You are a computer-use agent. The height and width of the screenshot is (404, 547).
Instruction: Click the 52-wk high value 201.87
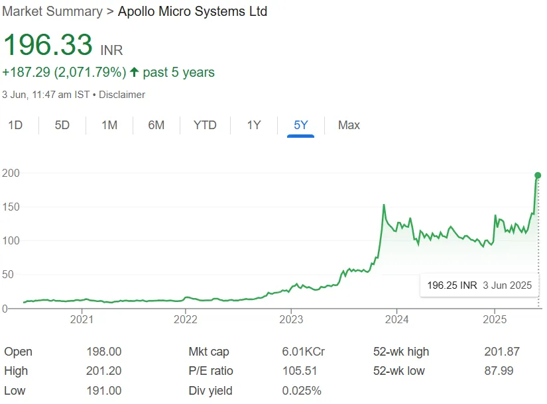[x=502, y=352]
